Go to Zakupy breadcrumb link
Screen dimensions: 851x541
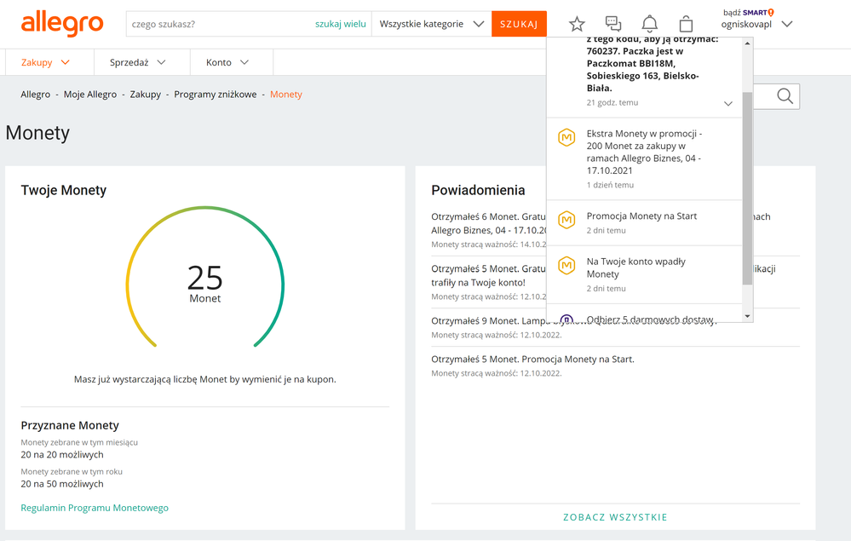[x=146, y=95]
